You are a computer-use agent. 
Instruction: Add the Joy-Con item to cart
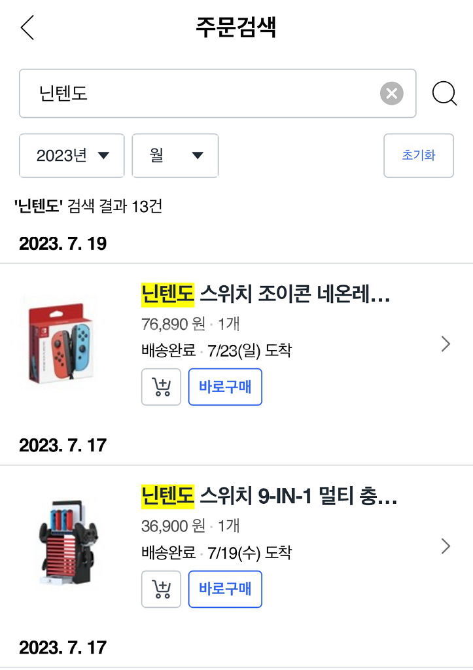click(x=161, y=387)
